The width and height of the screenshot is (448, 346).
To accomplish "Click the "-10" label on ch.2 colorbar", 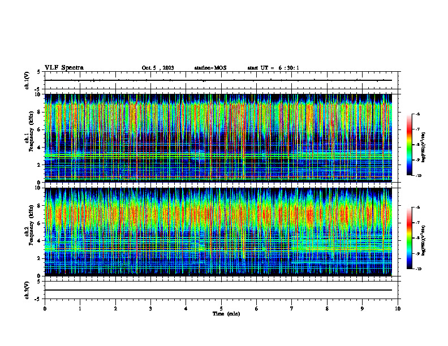I will (x=419, y=269).
